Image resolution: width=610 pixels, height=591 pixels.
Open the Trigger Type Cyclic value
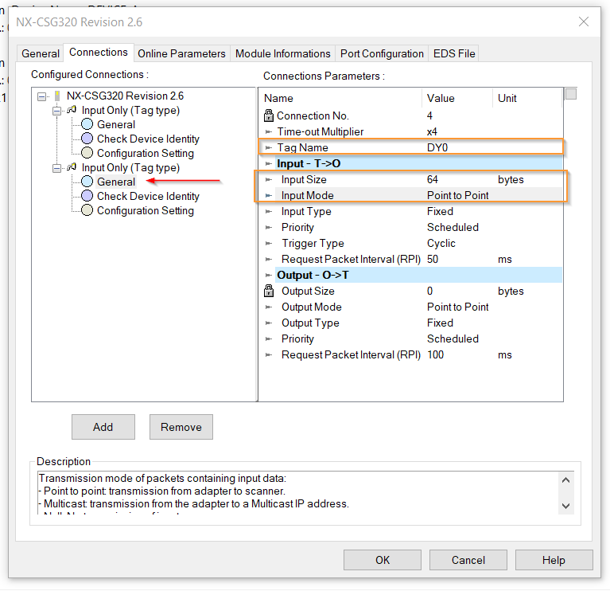[441, 244]
